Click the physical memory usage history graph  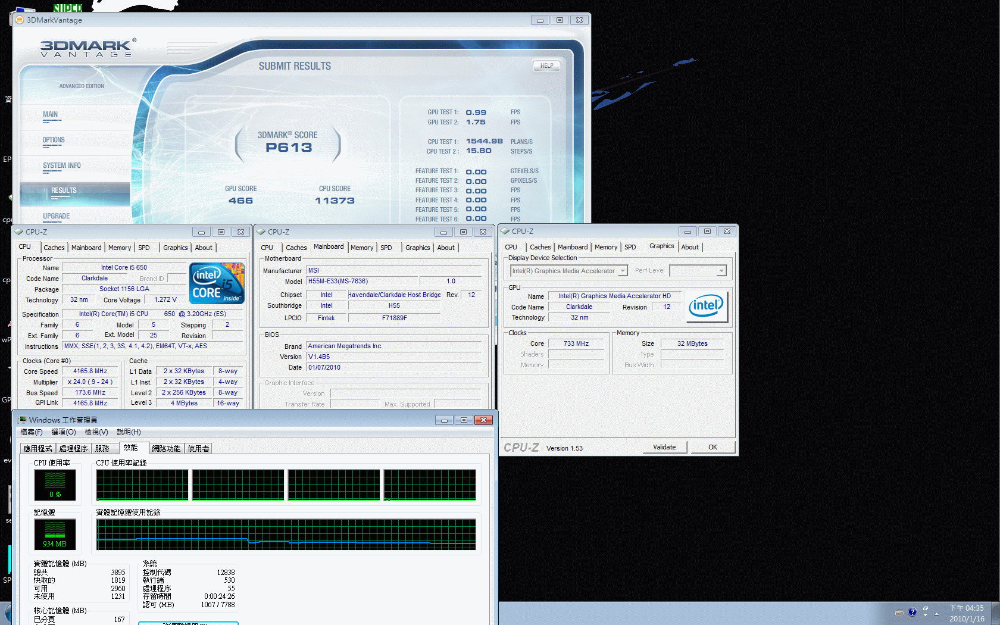pyautogui.click(x=286, y=535)
